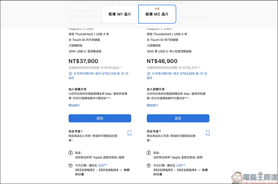The height and width of the screenshot is (184, 278).
Task: Change postal code 220 under NT$37,900 model
Action: coord(101,165)
